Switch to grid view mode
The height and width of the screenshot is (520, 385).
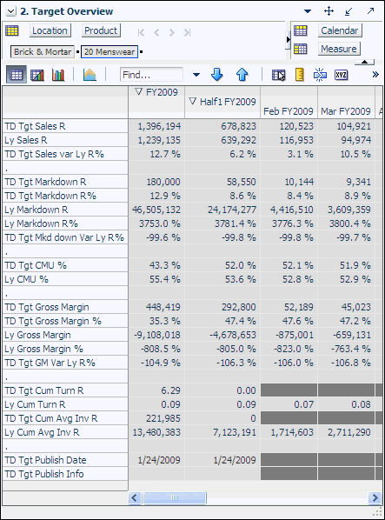[17, 75]
